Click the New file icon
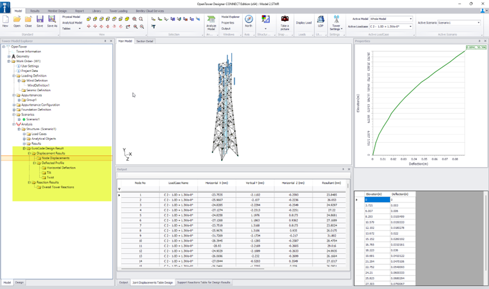 point(5,20)
